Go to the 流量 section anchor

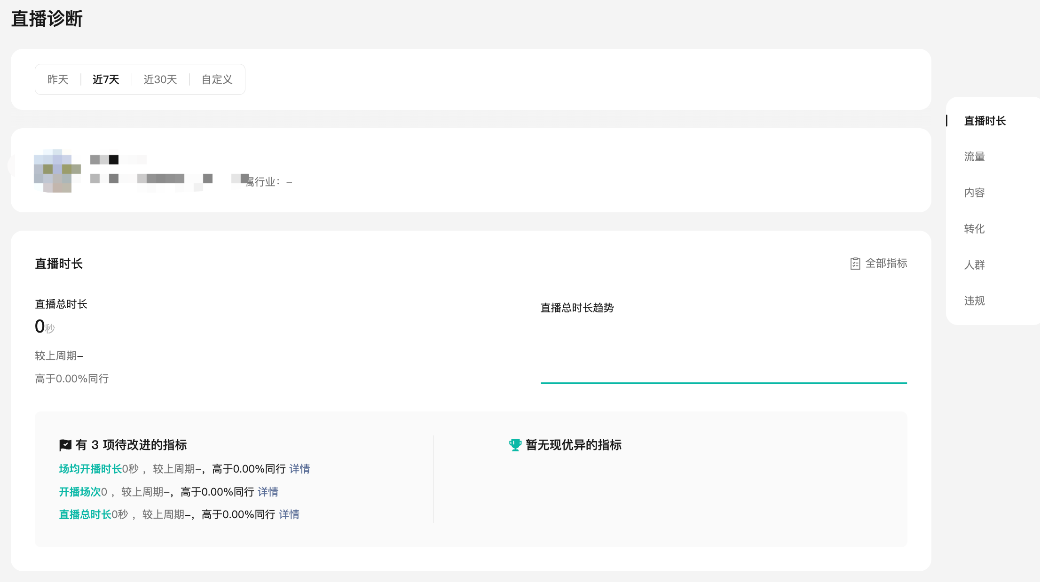tap(974, 156)
